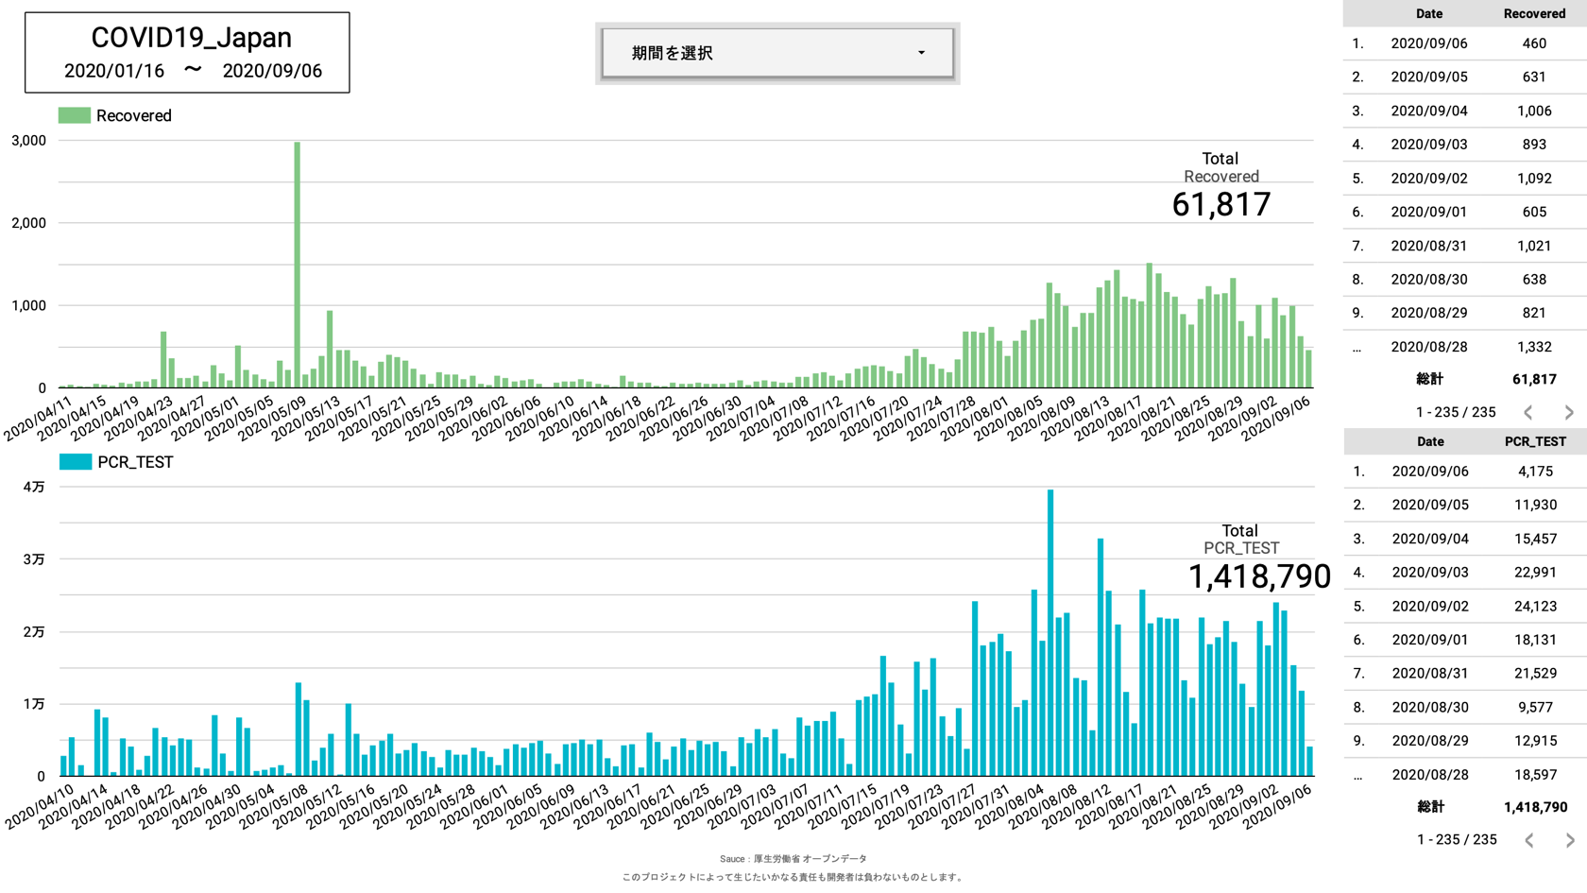Viewport: 1587px width, 893px height.
Task: Click the Total Recovered 61,817 scorecard
Action: (1220, 187)
